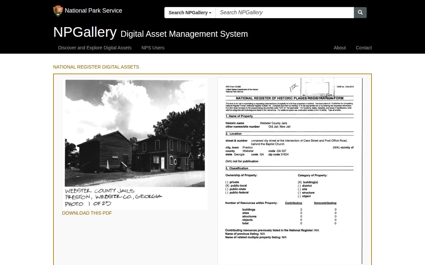Focus the Search NPGallery text field

(x=285, y=13)
